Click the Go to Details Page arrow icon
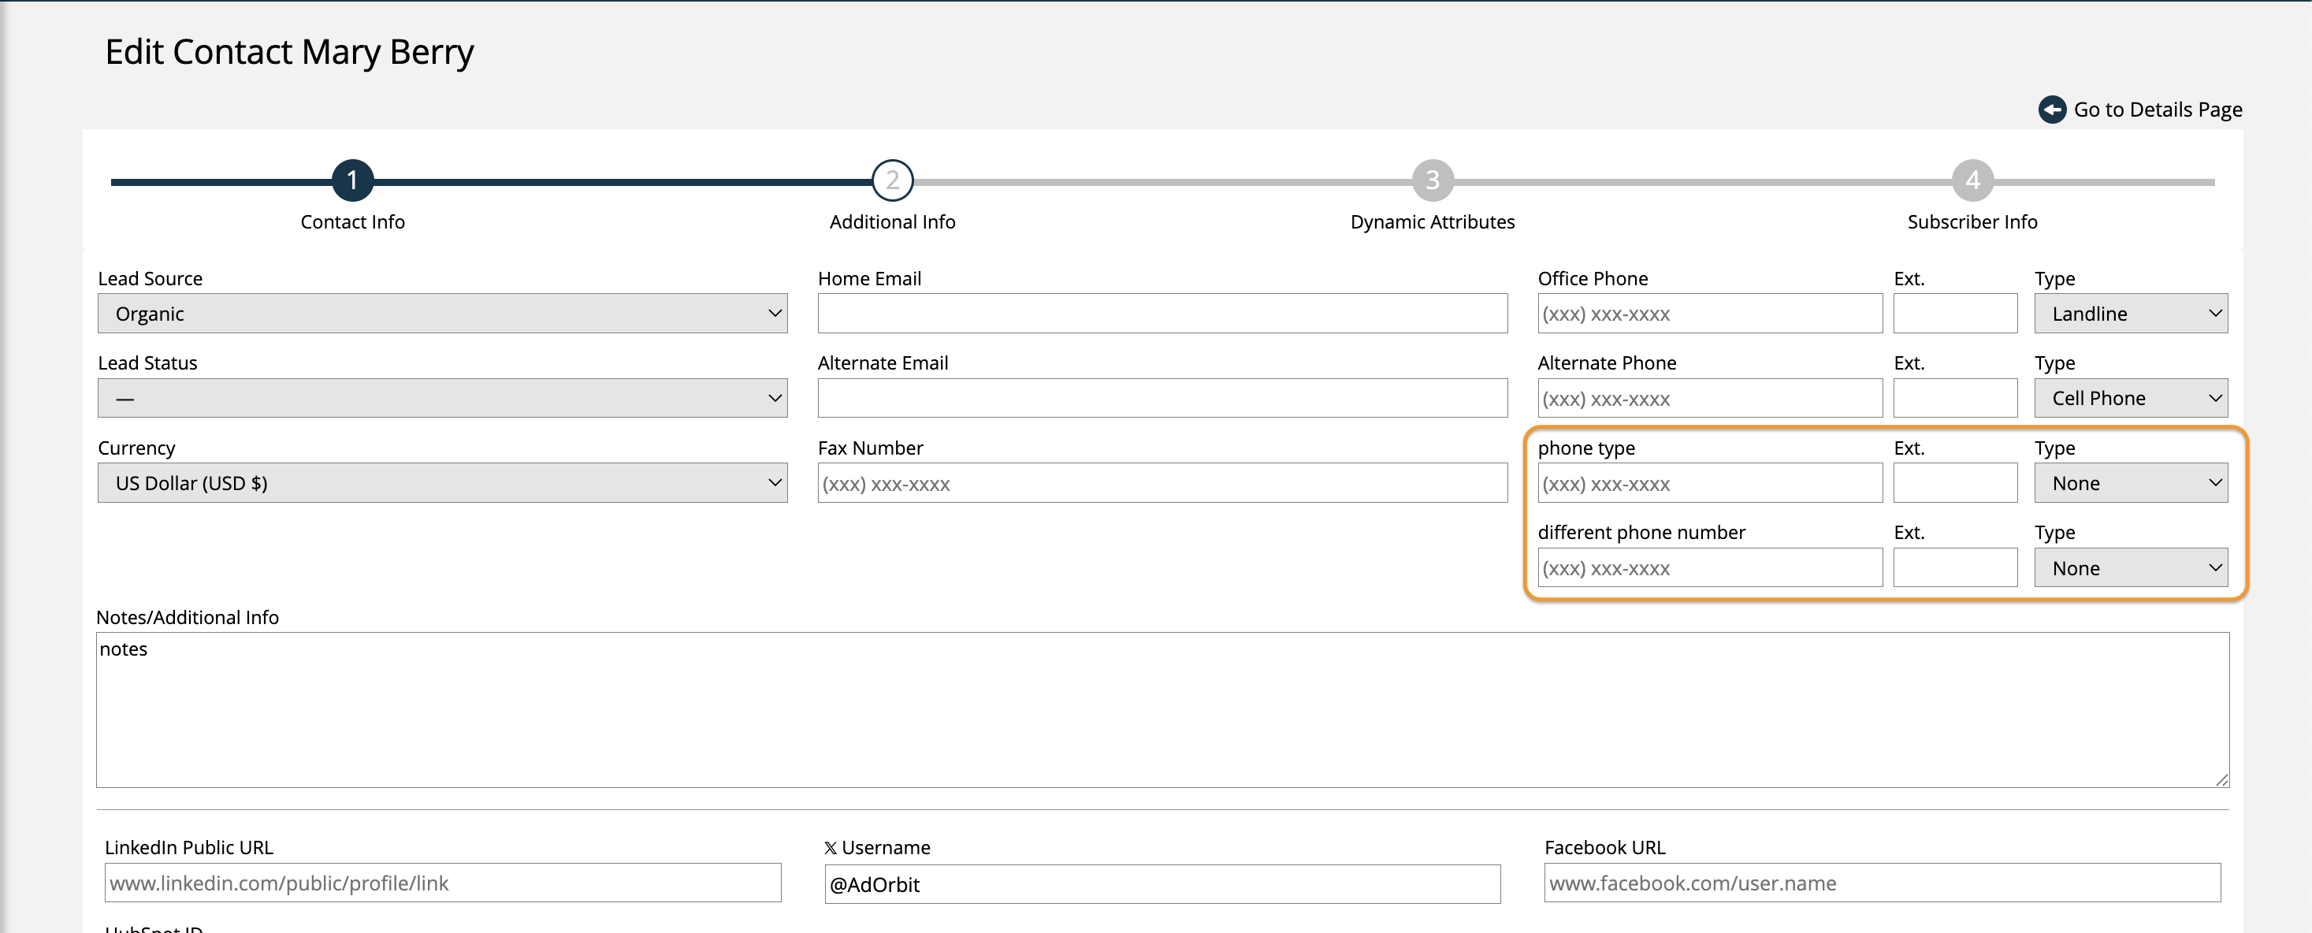This screenshot has height=933, width=2312. (2052, 110)
